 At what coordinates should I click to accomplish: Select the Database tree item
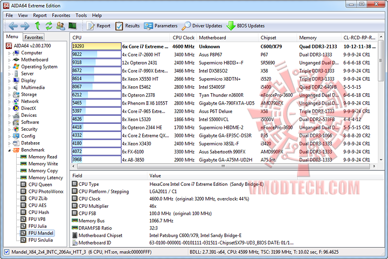click(x=30, y=143)
